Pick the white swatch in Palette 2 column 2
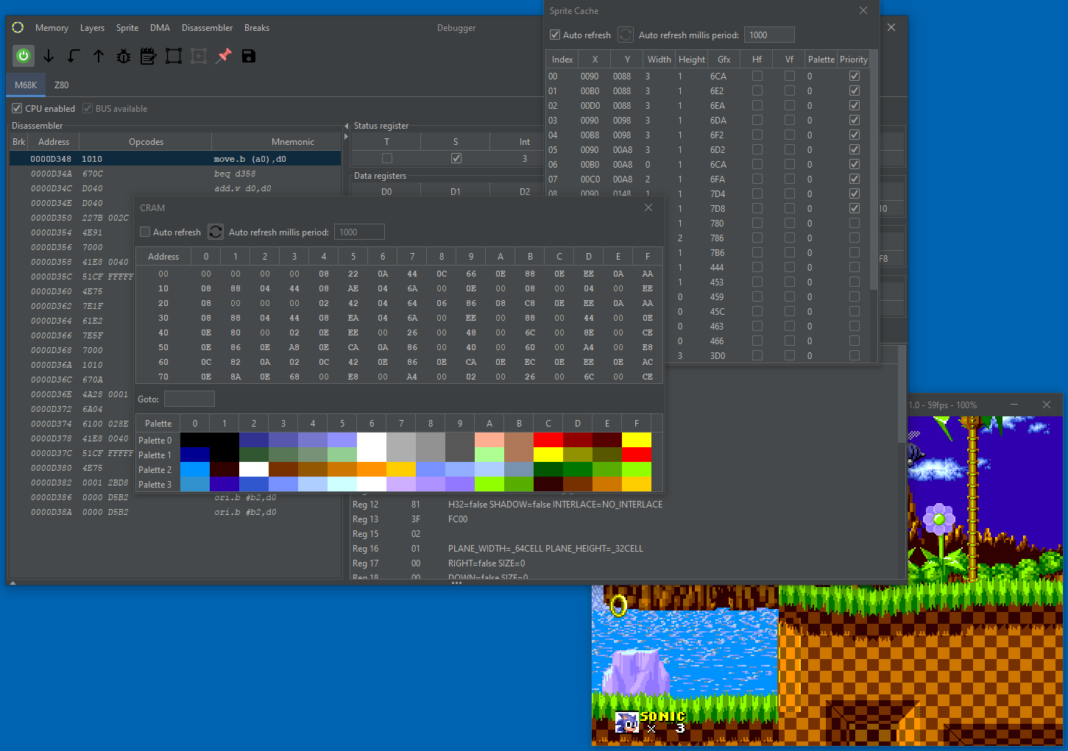This screenshot has width=1068, height=751. [254, 469]
